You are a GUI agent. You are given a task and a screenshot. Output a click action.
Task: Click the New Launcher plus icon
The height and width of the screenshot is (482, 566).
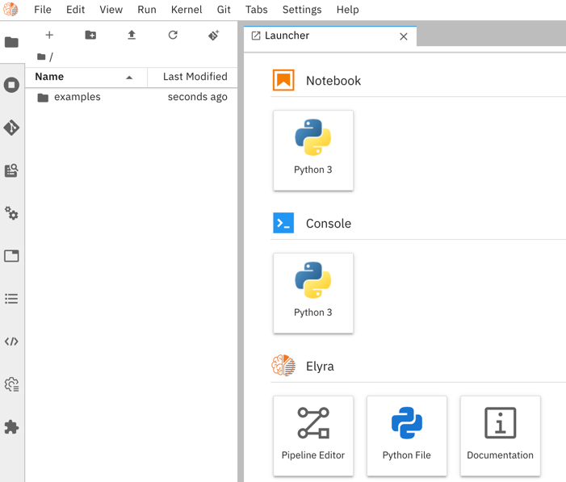click(49, 35)
